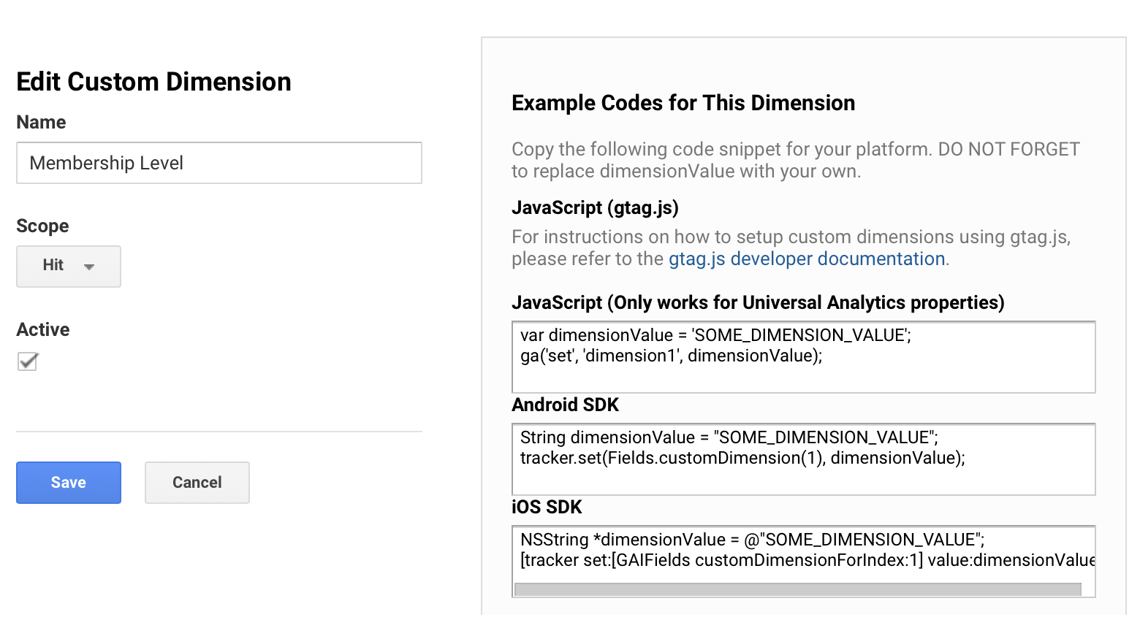Save the custom dimension
The width and height of the screenshot is (1140, 628).
pos(69,483)
